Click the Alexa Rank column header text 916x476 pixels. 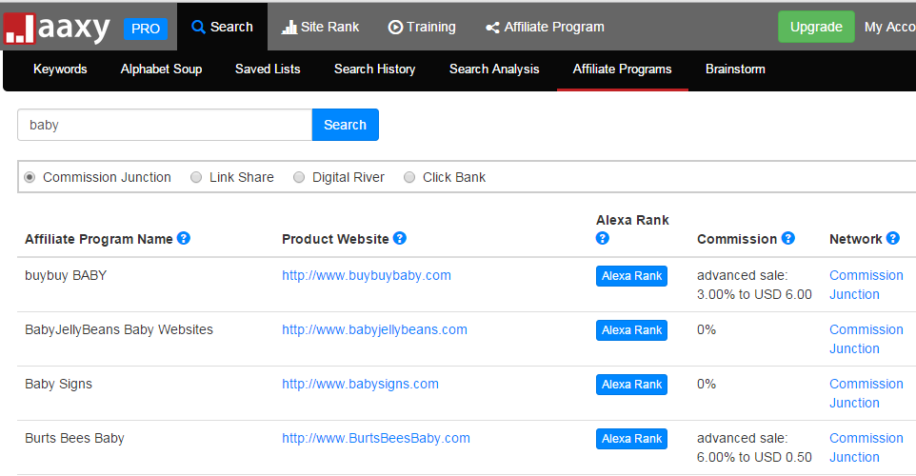(632, 220)
